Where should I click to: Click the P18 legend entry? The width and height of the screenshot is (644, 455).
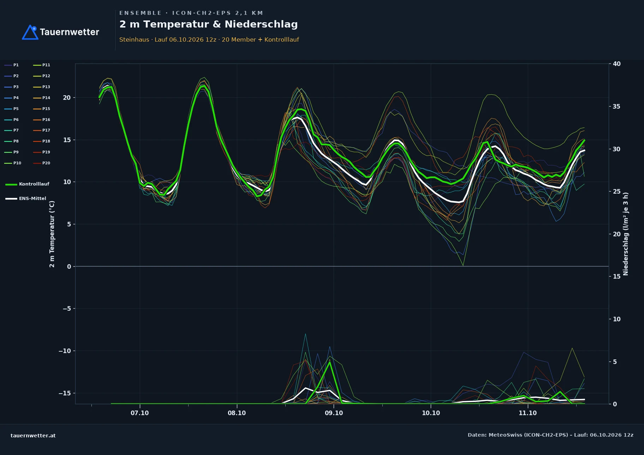(x=42, y=141)
